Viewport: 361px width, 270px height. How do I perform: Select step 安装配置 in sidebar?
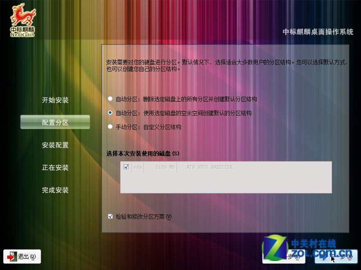click(55, 145)
